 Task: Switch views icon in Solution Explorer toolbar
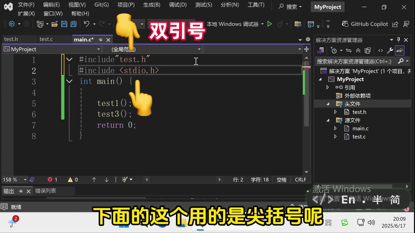coord(321,50)
